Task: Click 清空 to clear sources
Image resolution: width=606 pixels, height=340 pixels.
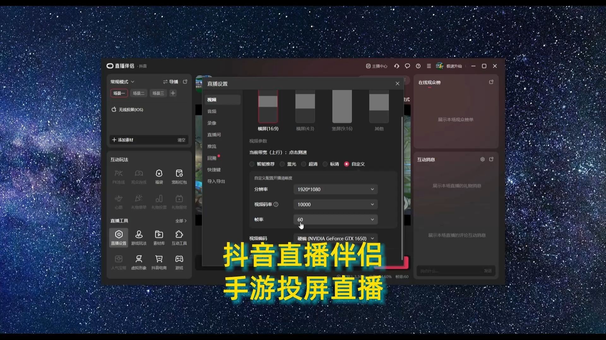Action: [x=181, y=140]
